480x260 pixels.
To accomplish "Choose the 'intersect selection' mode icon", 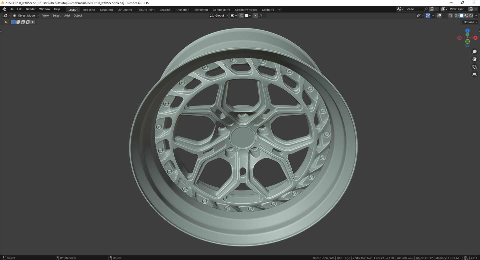I will click(x=33, y=22).
